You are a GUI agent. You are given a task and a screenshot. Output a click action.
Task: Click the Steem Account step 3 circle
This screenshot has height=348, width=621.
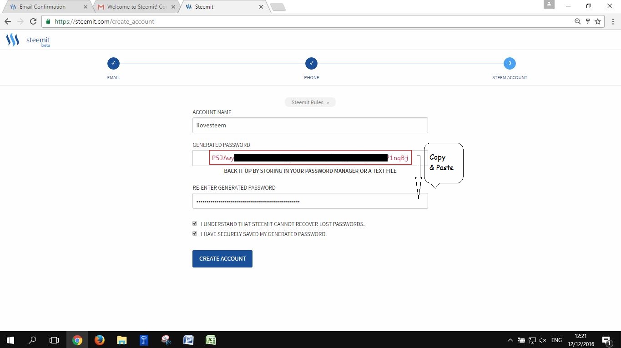pyautogui.click(x=510, y=63)
